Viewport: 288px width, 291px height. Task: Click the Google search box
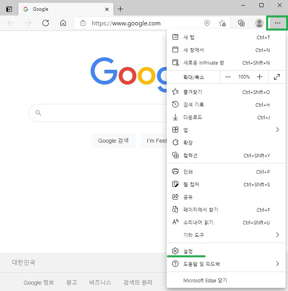click(x=98, y=113)
